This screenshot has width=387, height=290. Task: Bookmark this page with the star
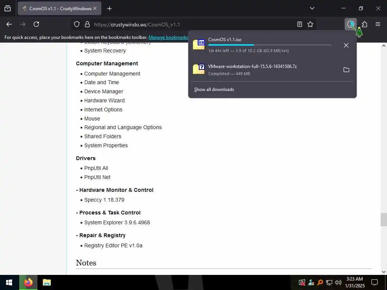[x=310, y=24]
